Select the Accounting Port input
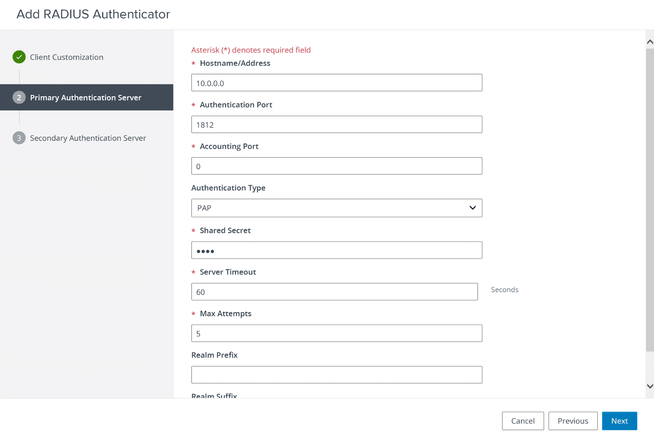This screenshot has width=654, height=442. point(336,166)
